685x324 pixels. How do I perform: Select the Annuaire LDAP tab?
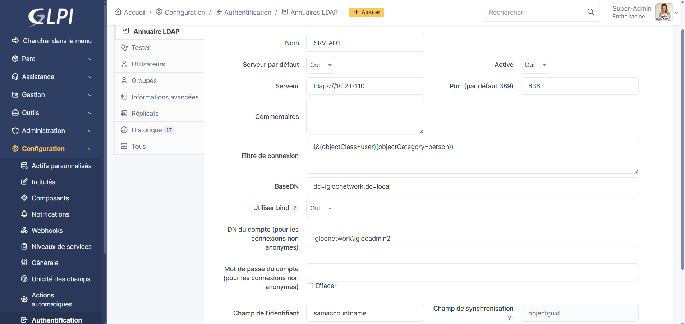tap(159, 31)
